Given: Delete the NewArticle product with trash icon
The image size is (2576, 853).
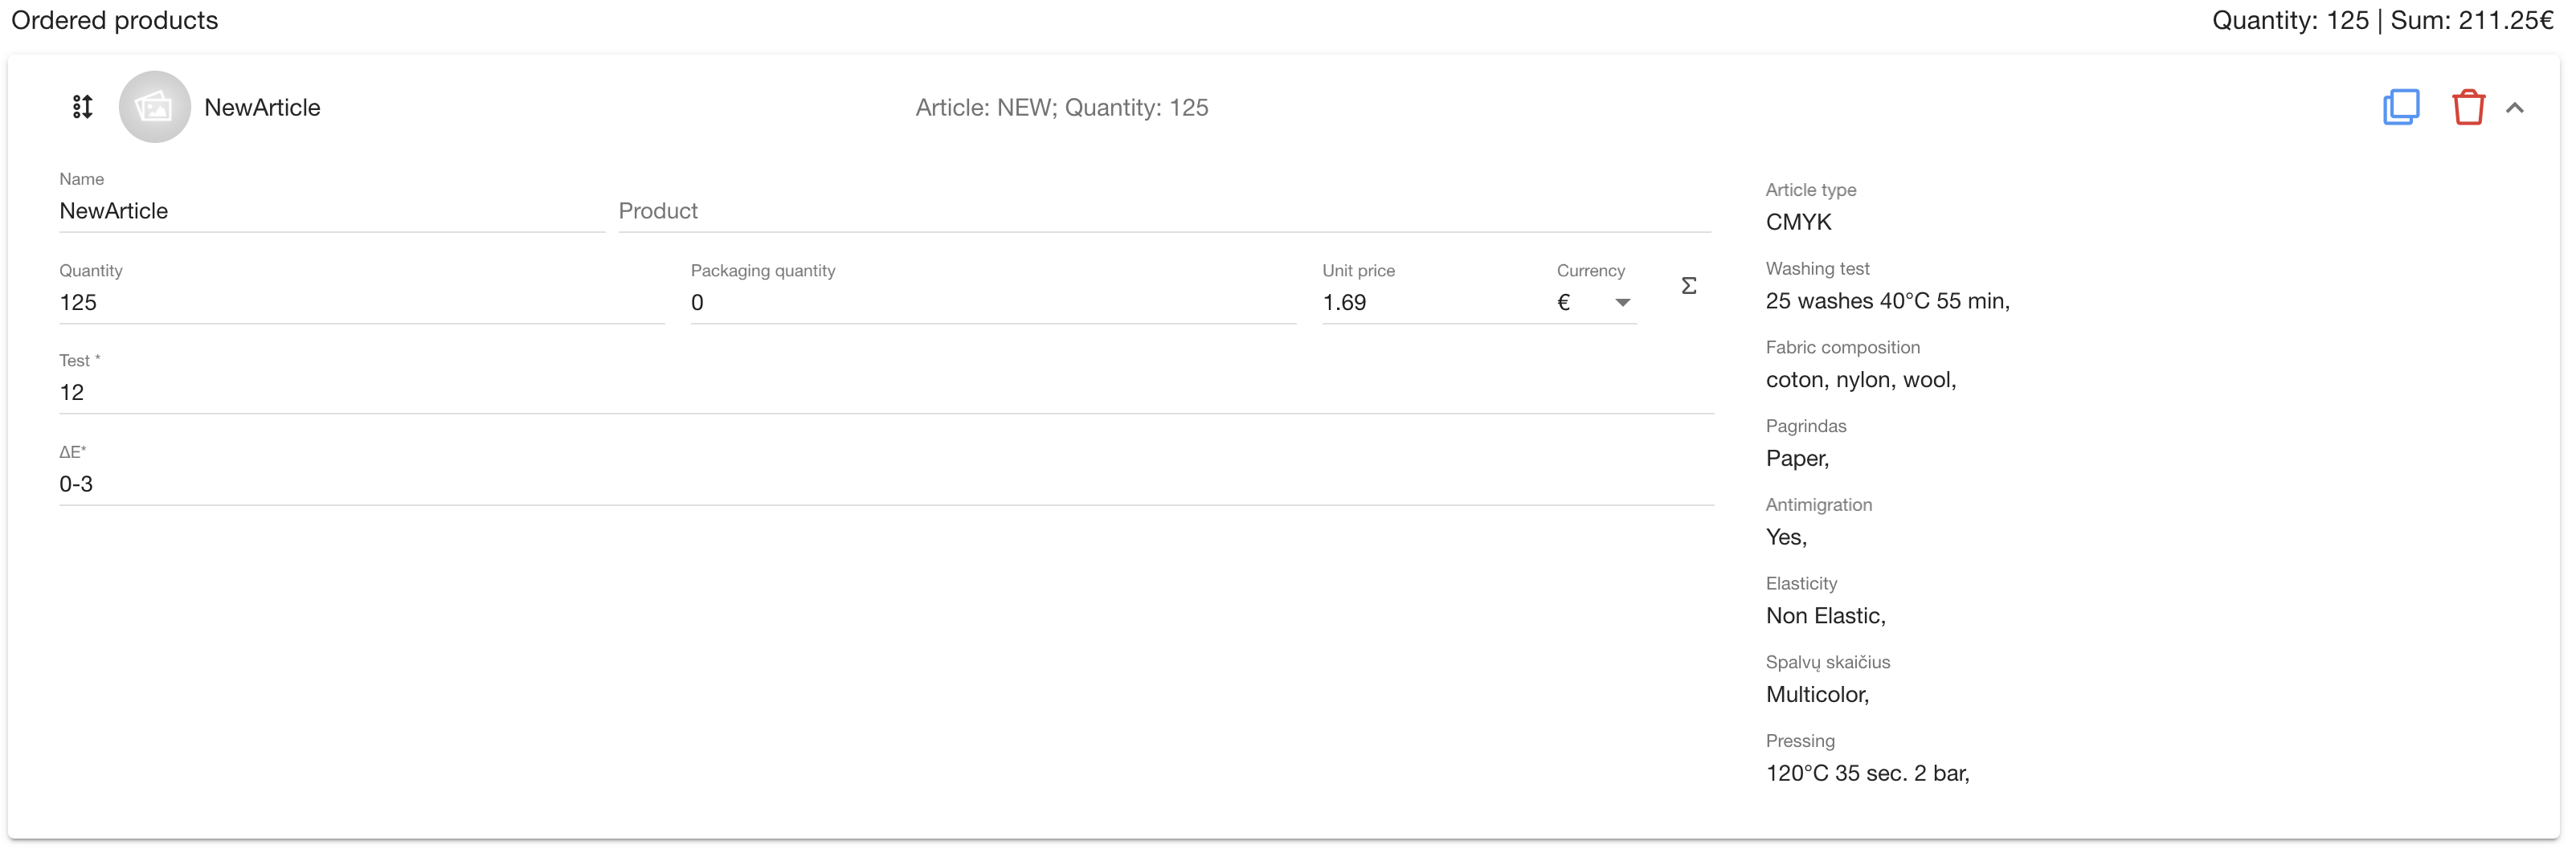Looking at the screenshot, I should (2467, 107).
